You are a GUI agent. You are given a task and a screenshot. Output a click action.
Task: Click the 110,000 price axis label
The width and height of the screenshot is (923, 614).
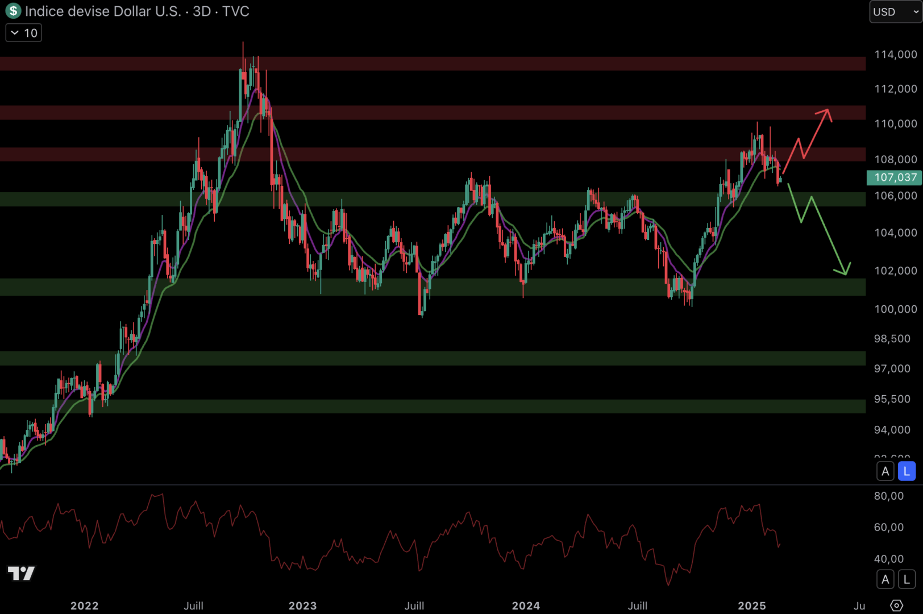click(896, 124)
